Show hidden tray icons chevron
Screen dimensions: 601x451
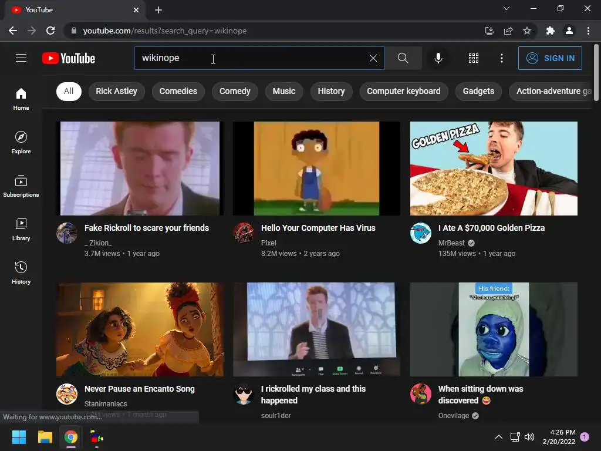click(499, 437)
